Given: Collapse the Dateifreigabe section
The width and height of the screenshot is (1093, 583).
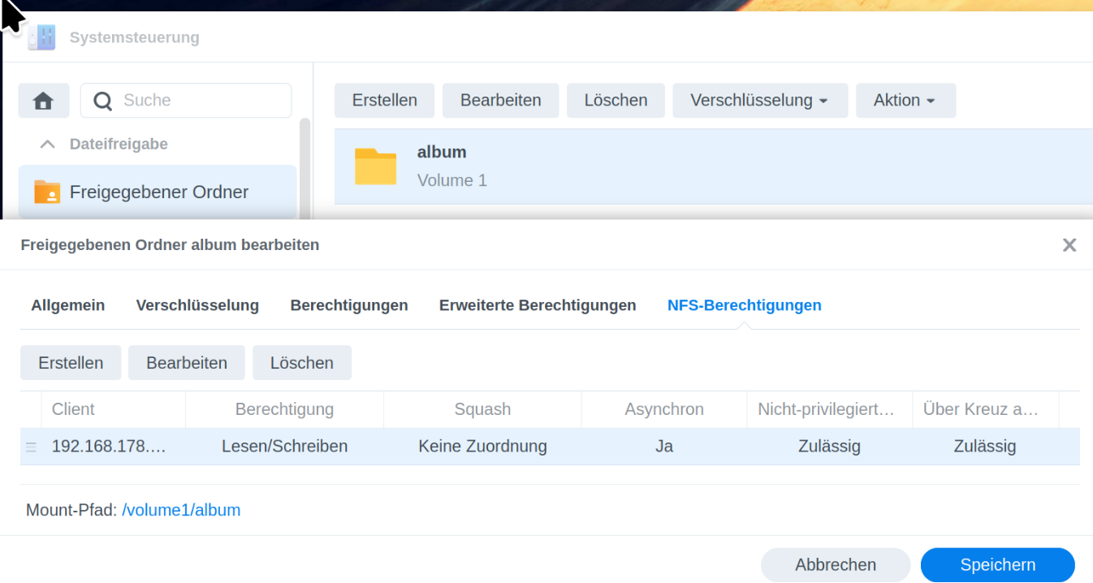Looking at the screenshot, I should [48, 144].
